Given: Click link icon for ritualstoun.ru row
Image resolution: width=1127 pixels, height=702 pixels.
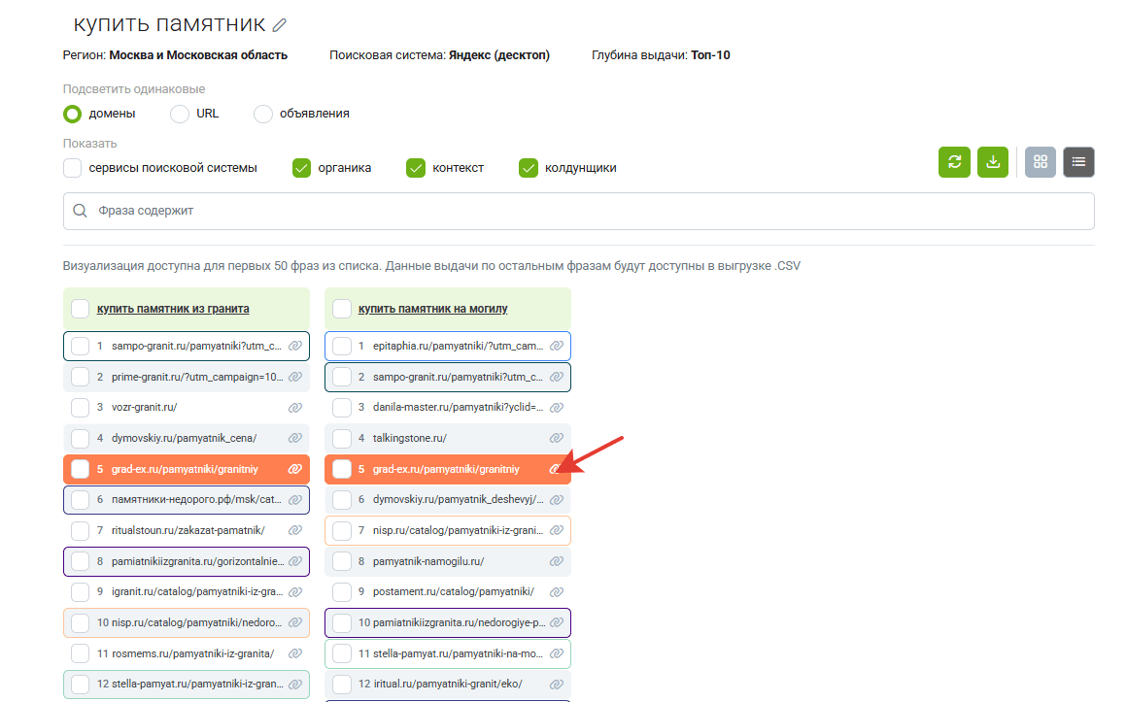Looking at the screenshot, I should [x=295, y=531].
